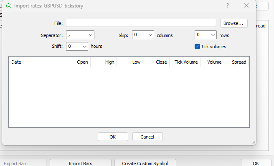
Task: Click the Date column header
Action: tap(36, 62)
